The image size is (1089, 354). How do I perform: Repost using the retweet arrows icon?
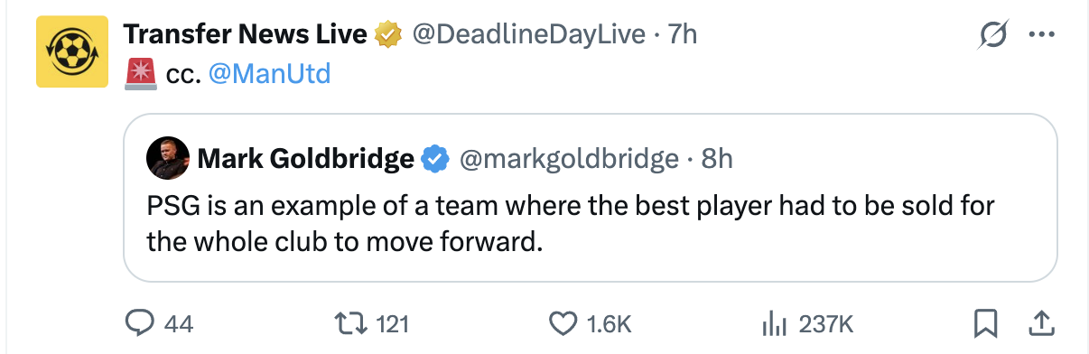pyautogui.click(x=350, y=323)
